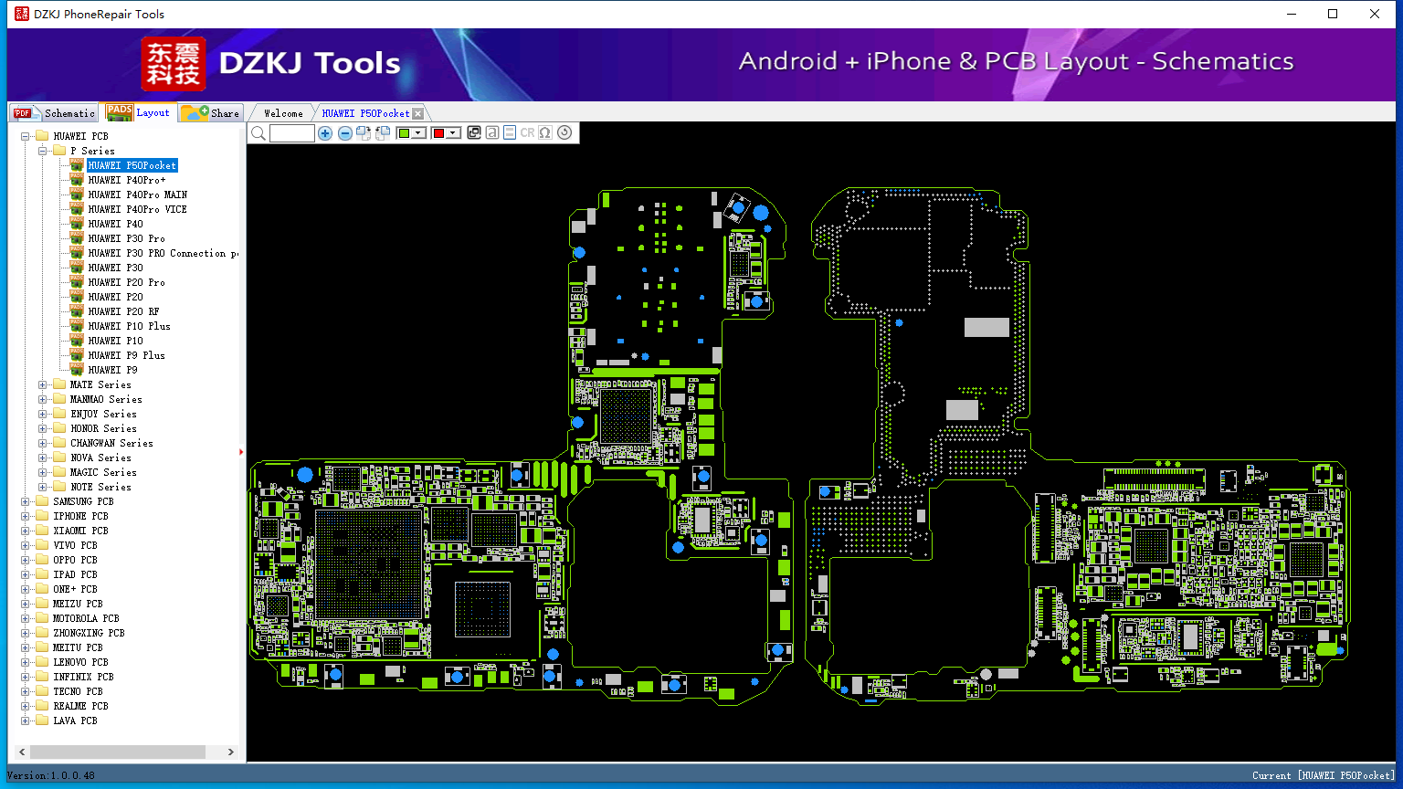The image size is (1403, 789).
Task: Click the PADS icon beside HUAWEI P30 Pro
Action: pyautogui.click(x=77, y=238)
